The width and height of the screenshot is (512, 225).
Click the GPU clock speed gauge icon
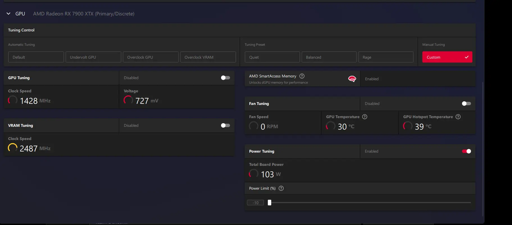[x=13, y=100]
